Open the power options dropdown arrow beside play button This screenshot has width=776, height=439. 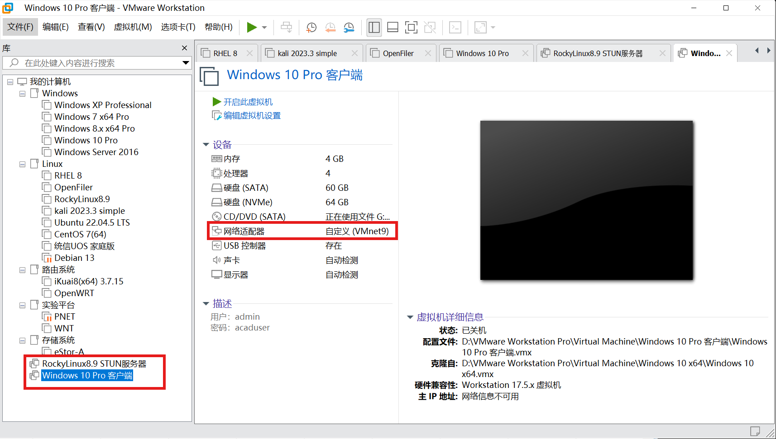coord(264,28)
